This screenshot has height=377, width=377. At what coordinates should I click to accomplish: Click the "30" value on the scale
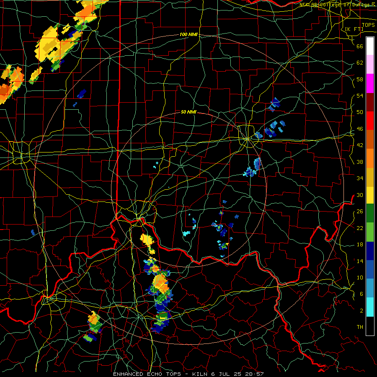tap(360, 195)
